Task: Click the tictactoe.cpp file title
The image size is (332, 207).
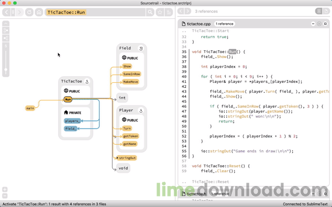Action: pyautogui.click(x=199, y=24)
